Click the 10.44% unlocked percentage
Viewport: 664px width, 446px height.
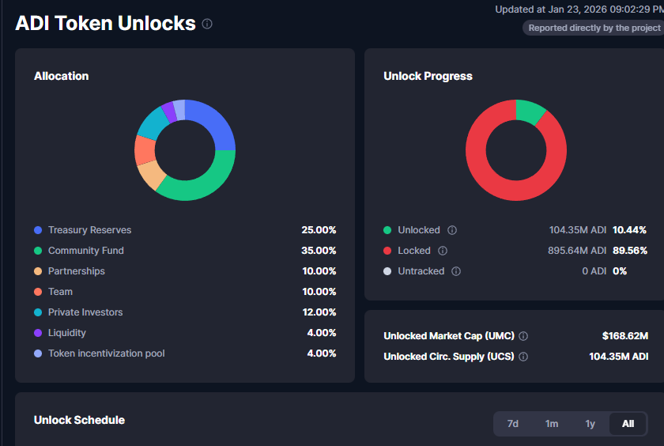coord(630,230)
